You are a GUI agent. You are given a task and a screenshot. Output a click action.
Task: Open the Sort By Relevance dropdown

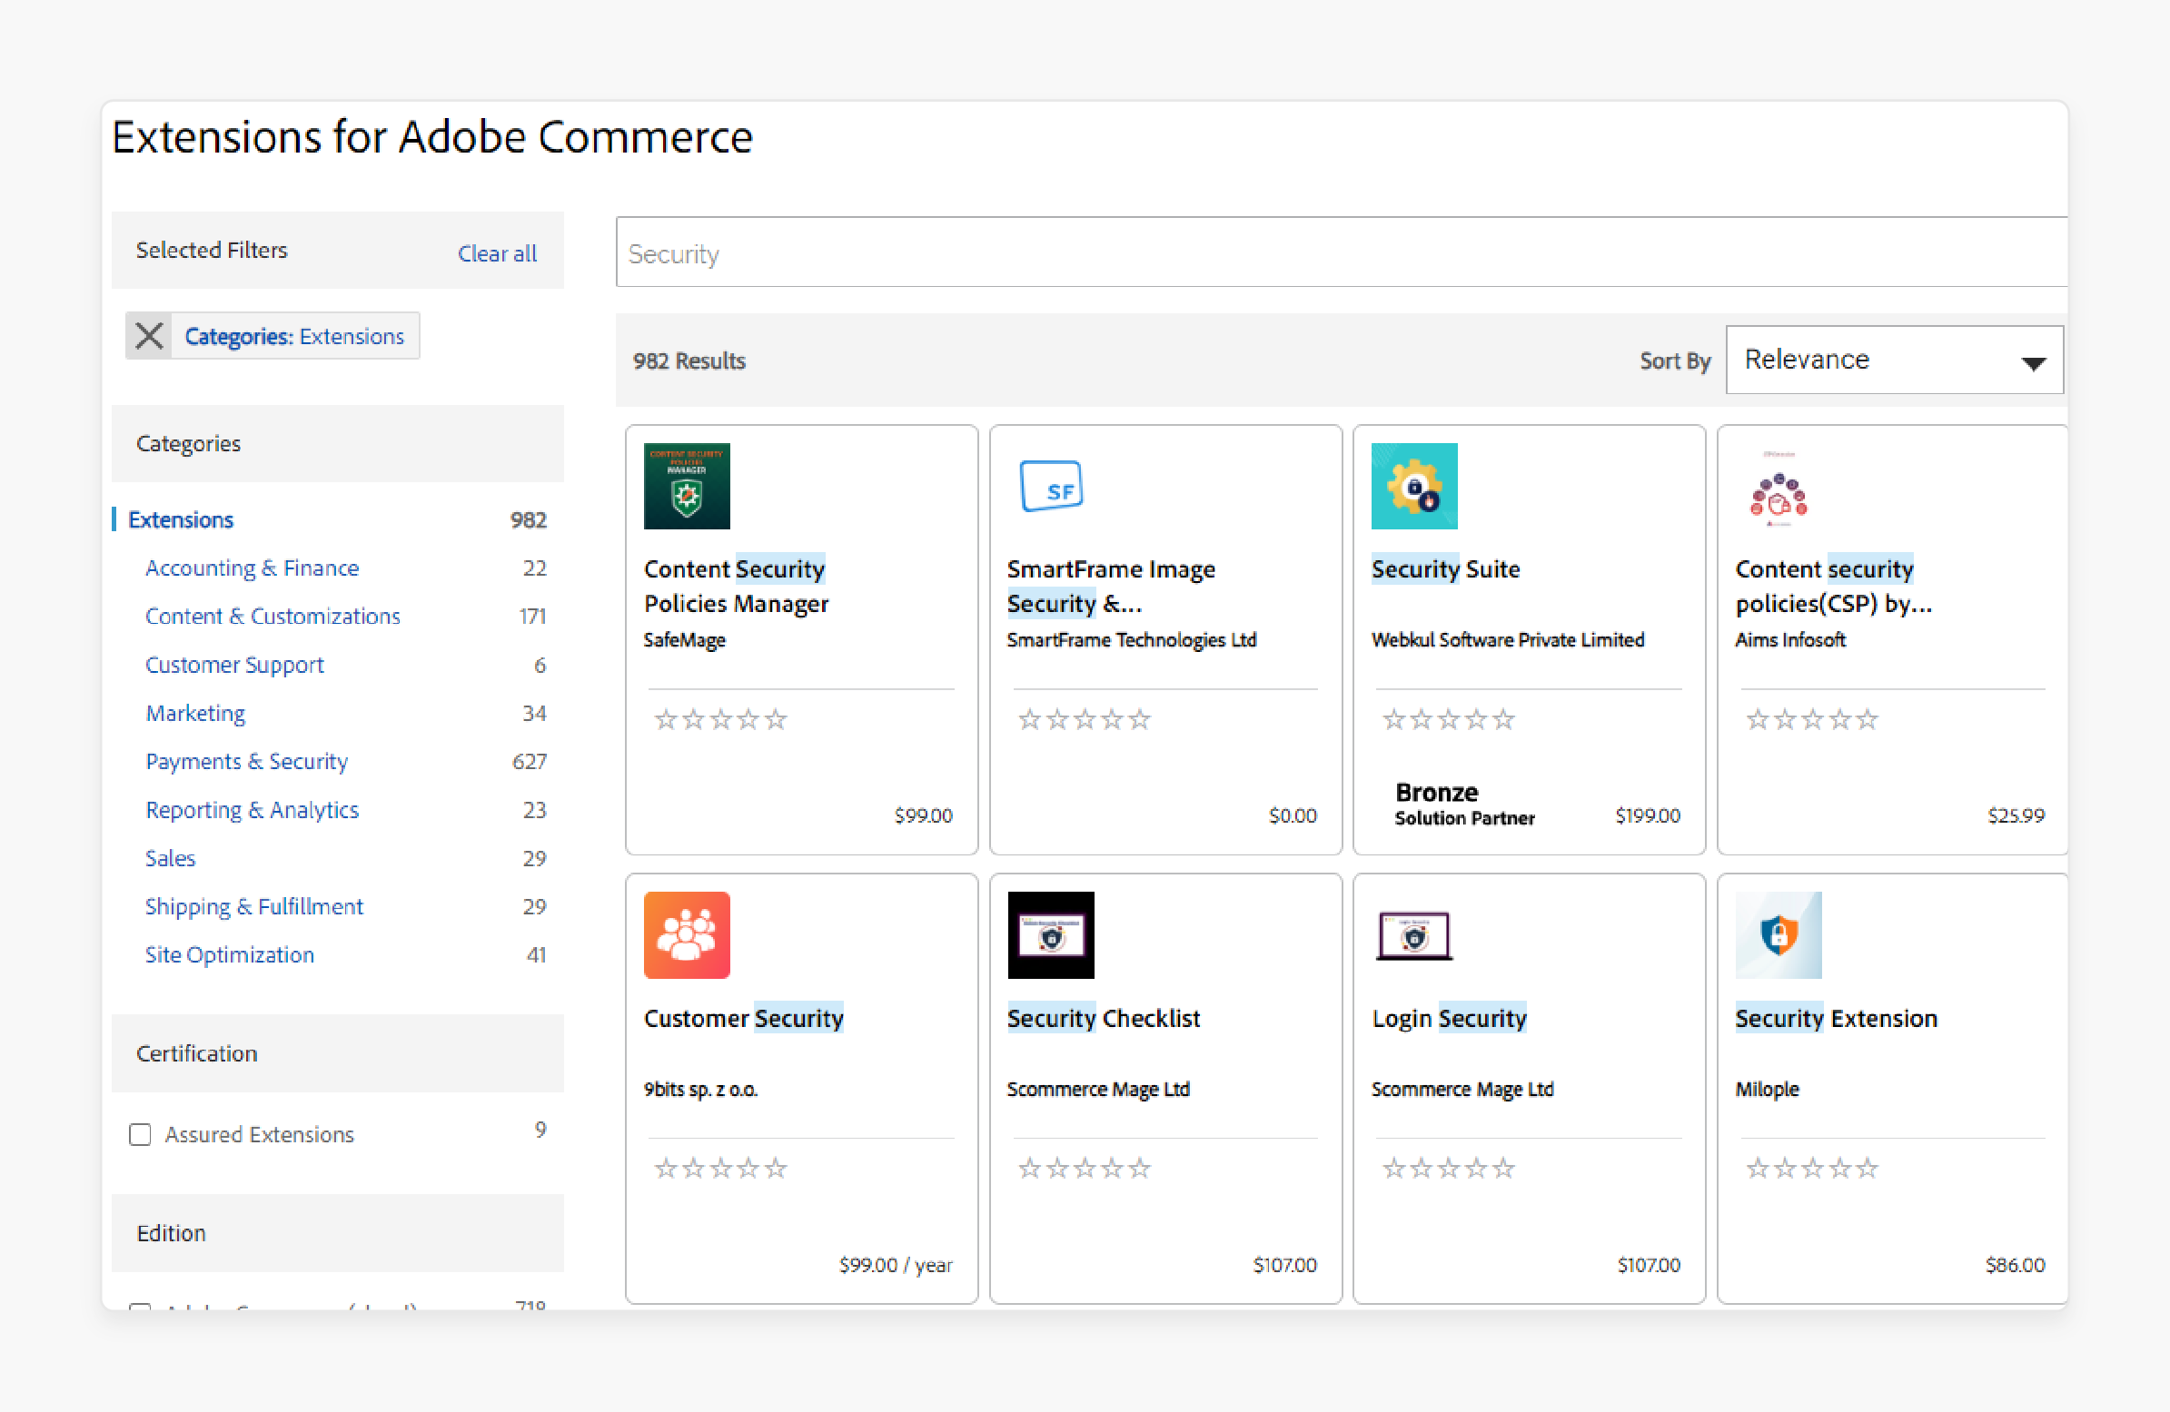1894,360
